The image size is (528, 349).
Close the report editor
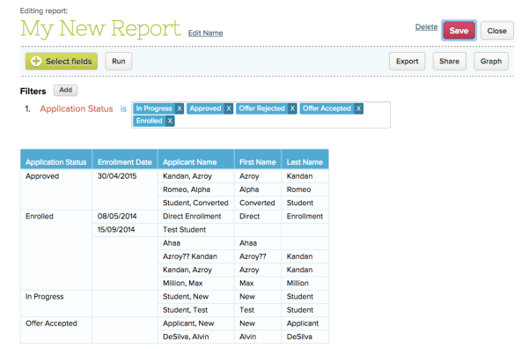coord(496,31)
